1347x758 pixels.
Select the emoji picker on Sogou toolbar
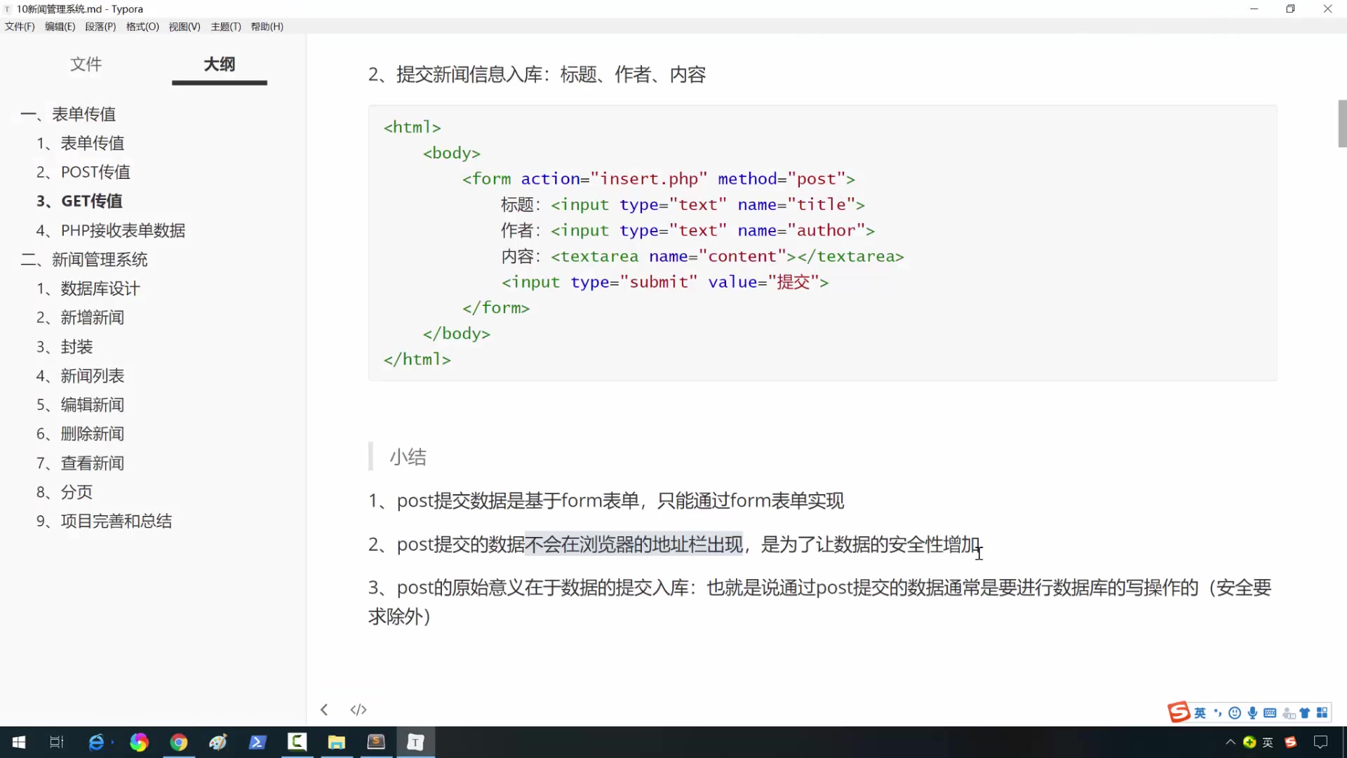1234,712
